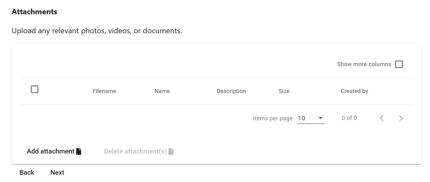Click the Back button
430x182 pixels.
coord(27,173)
